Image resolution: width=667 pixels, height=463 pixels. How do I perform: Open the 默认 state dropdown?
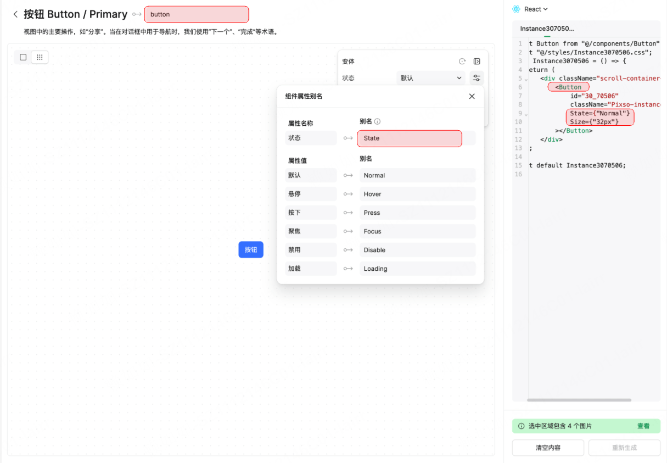click(x=430, y=77)
